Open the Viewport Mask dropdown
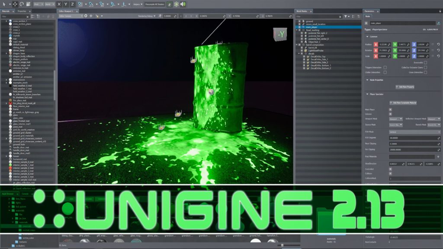This screenshot has width=443, height=249. [395, 119]
